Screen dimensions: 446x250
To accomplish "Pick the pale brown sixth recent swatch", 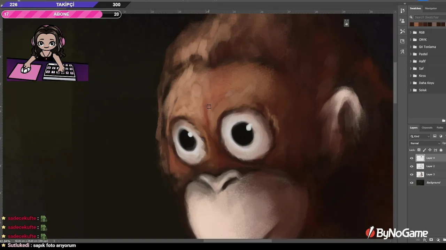I will (x=434, y=24).
